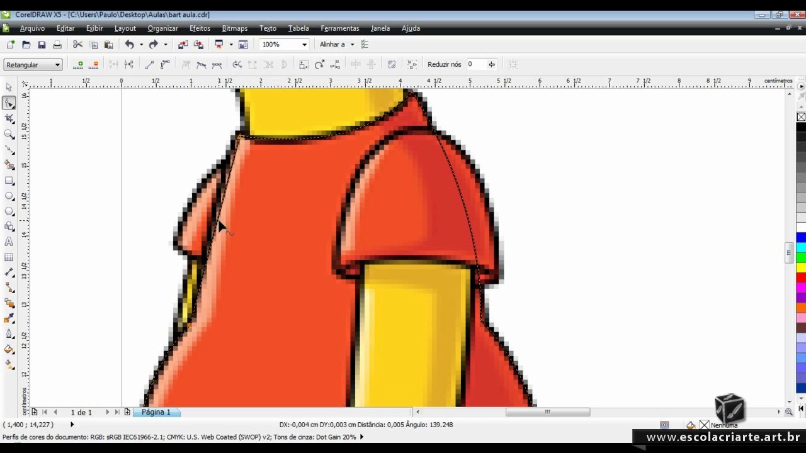Open the welcome screen icon
The height and width of the screenshot is (453, 806).
click(x=243, y=45)
